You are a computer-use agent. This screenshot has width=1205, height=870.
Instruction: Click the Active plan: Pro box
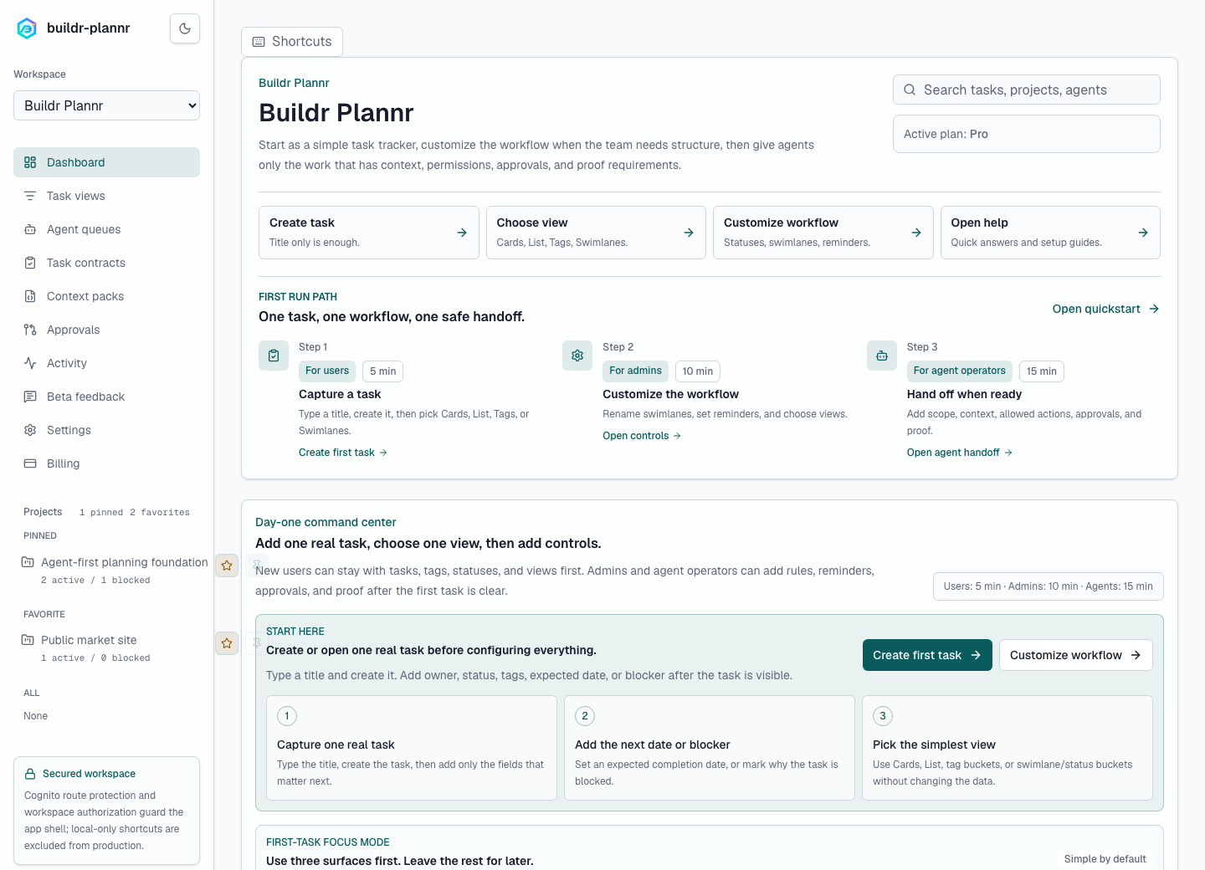tap(1027, 134)
